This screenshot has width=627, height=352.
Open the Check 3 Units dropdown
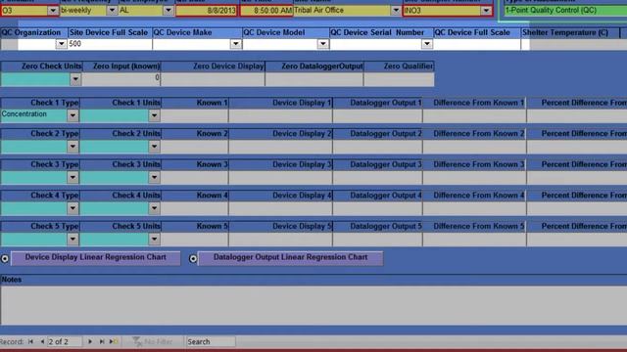(154, 177)
